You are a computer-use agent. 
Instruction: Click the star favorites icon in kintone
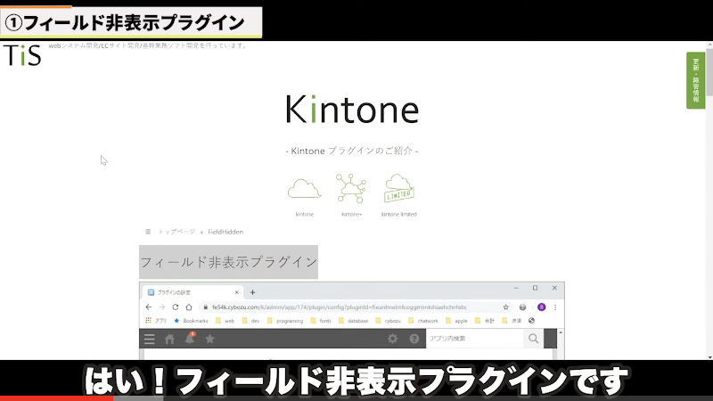click(209, 339)
